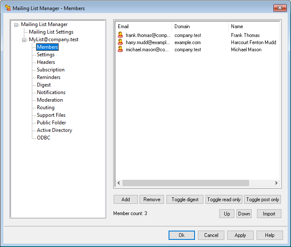This screenshot has height=247, width=291.
Task: Go to the Active Directory page
Action: pos(54,130)
